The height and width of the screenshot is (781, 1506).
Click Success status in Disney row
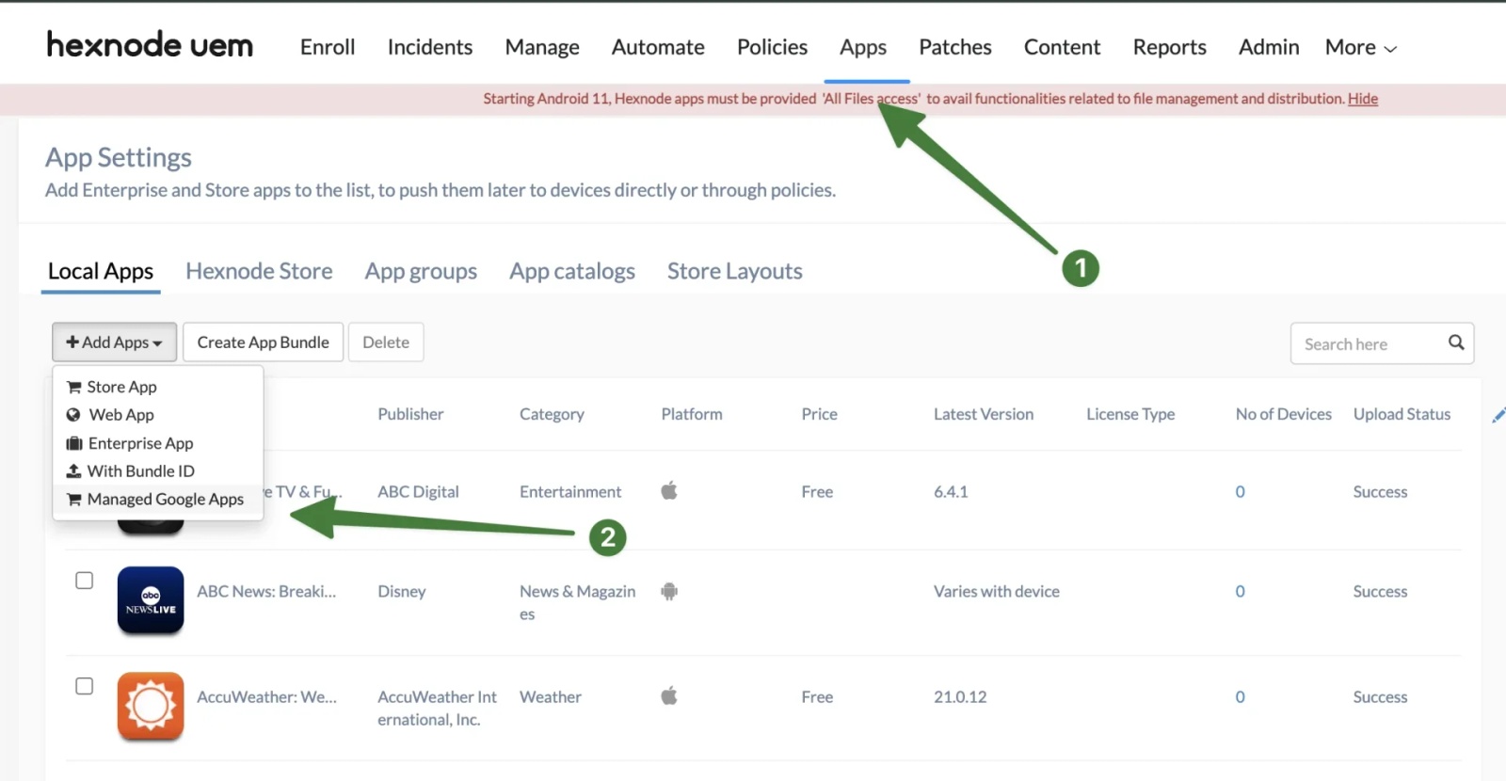pyautogui.click(x=1380, y=591)
